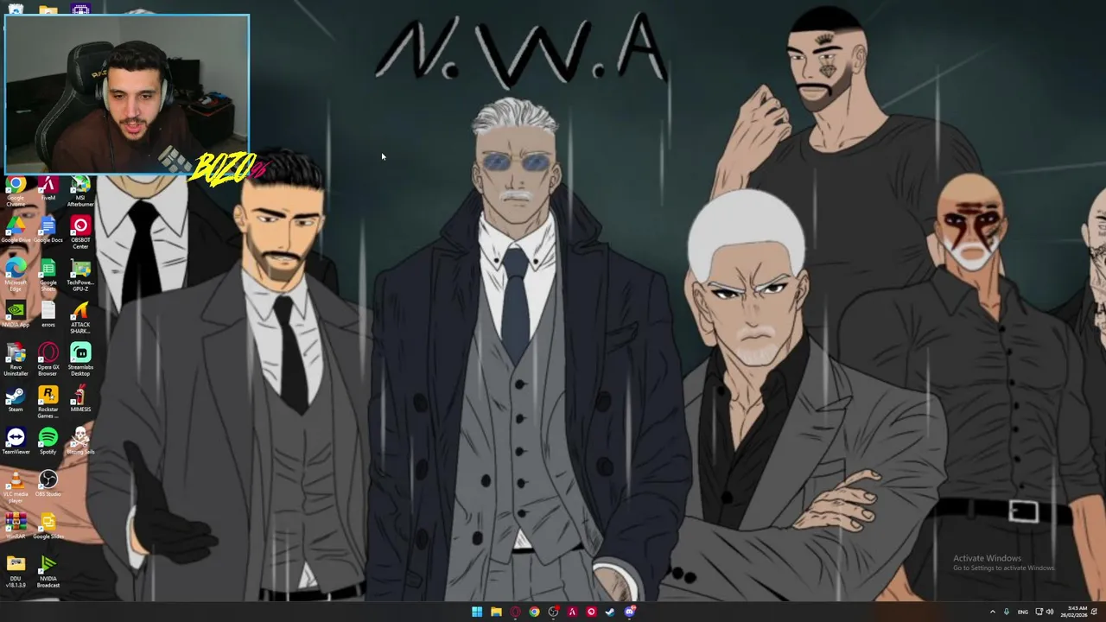This screenshot has width=1106, height=622.
Task: Switch to Steam in the taskbar
Action: pos(610,612)
